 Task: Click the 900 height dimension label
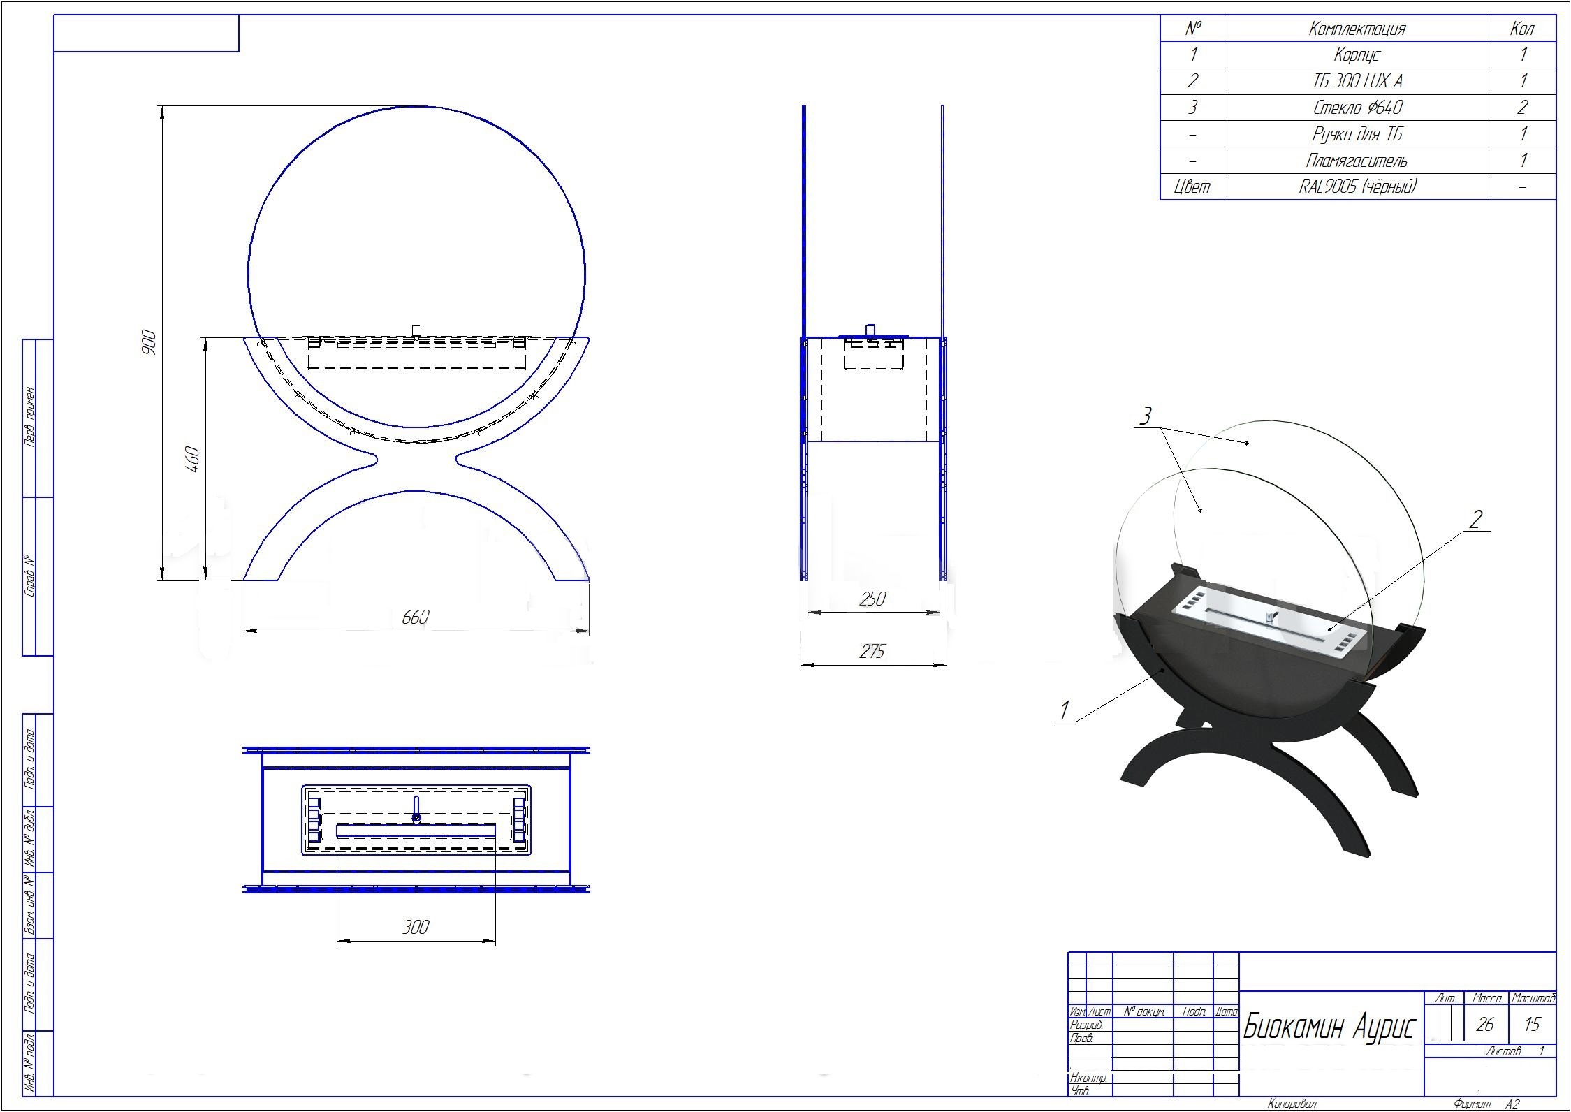tap(149, 342)
